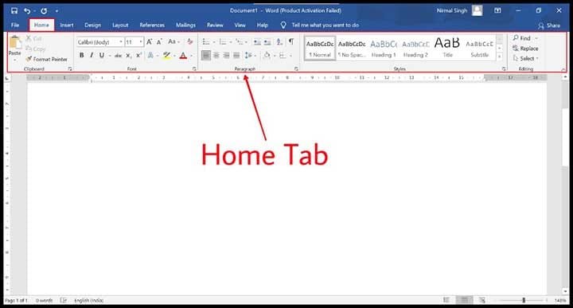Click the Tell me what you want to do box

point(320,25)
